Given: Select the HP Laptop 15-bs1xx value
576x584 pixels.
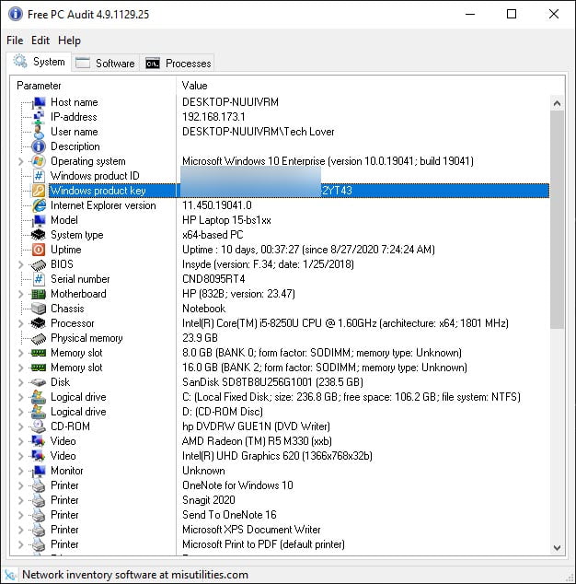Looking at the screenshot, I should (x=226, y=220).
